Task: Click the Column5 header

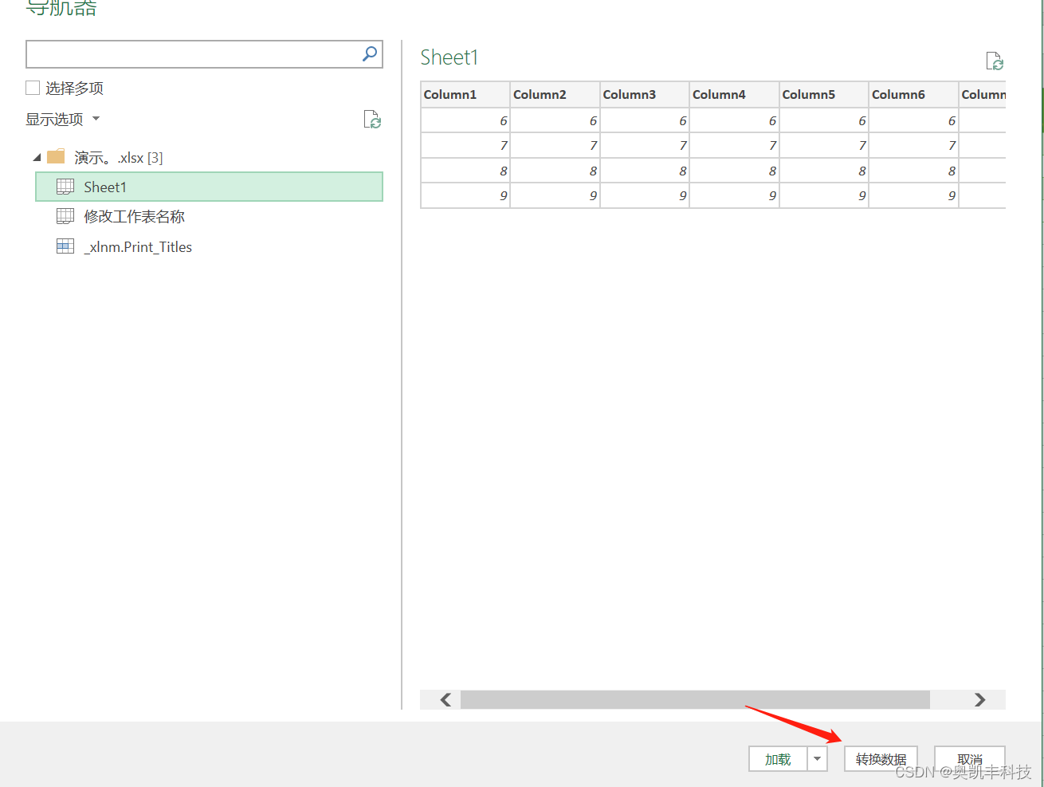Action: [824, 94]
